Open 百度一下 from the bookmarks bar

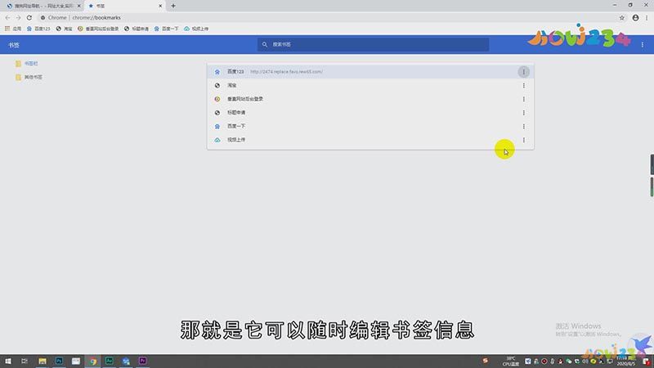(x=166, y=29)
